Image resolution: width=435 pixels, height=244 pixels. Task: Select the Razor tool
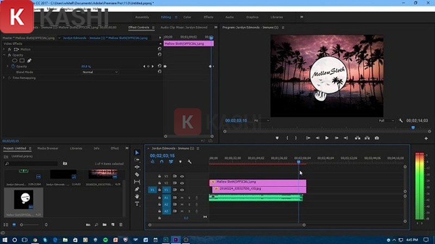click(137, 174)
